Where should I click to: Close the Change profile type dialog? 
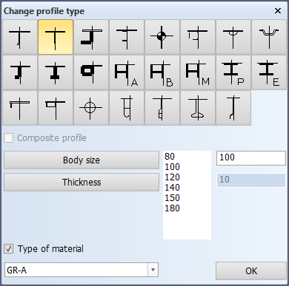coord(278,11)
